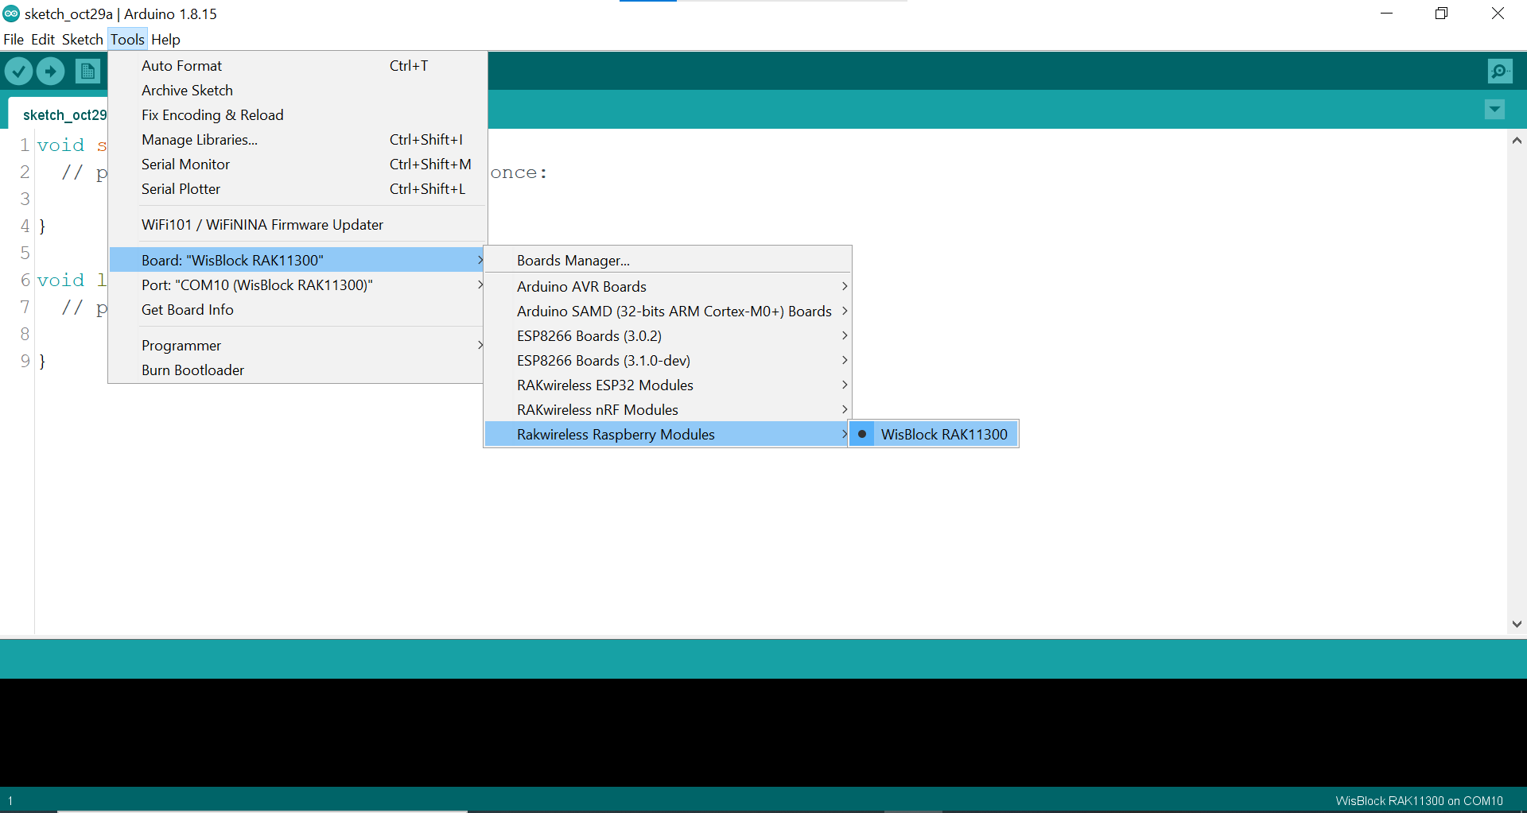Choose Fix Encoding & Reload
This screenshot has height=813, width=1527.
[297, 115]
